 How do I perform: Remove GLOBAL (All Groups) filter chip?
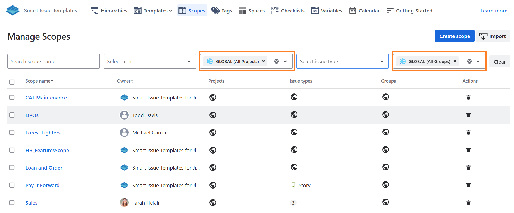tap(455, 61)
